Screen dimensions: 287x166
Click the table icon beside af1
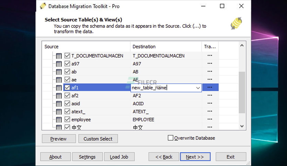59,87
